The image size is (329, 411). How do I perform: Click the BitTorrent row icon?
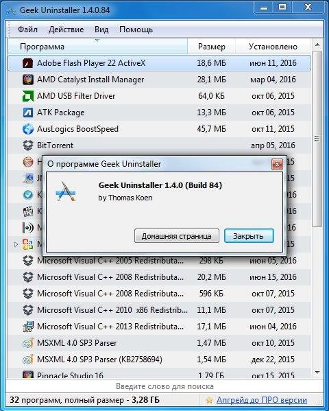click(x=28, y=145)
